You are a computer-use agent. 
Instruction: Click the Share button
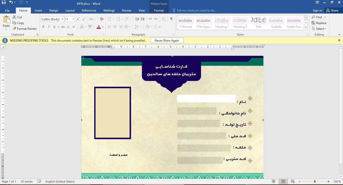pyautogui.click(x=332, y=11)
